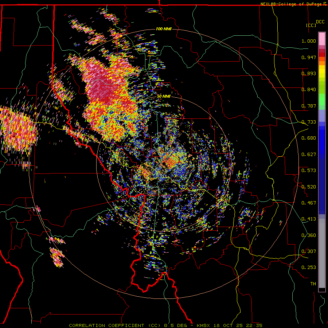Click the 22:35 timestamp text
Viewport: 328px width, 328px height.
coord(254,325)
